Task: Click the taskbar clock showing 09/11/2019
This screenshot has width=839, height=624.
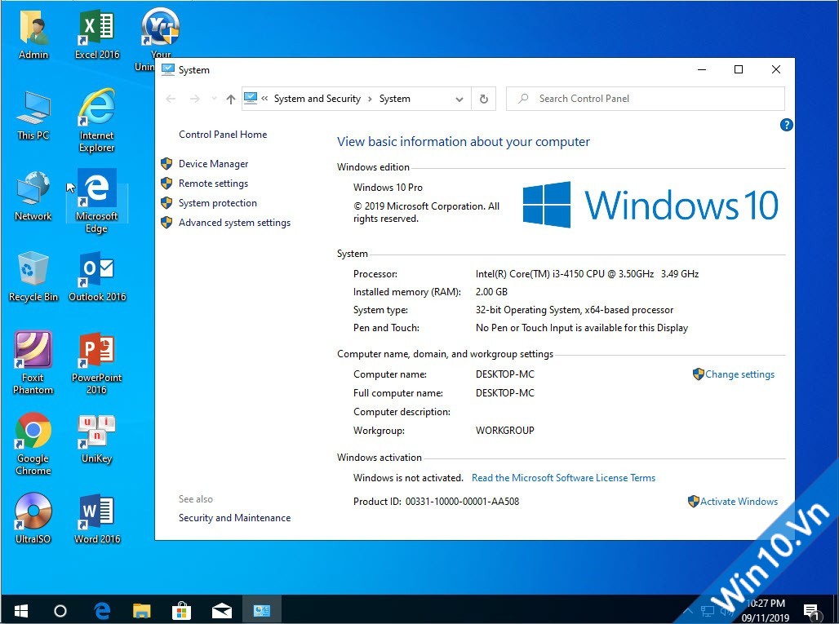Action: coord(766,610)
